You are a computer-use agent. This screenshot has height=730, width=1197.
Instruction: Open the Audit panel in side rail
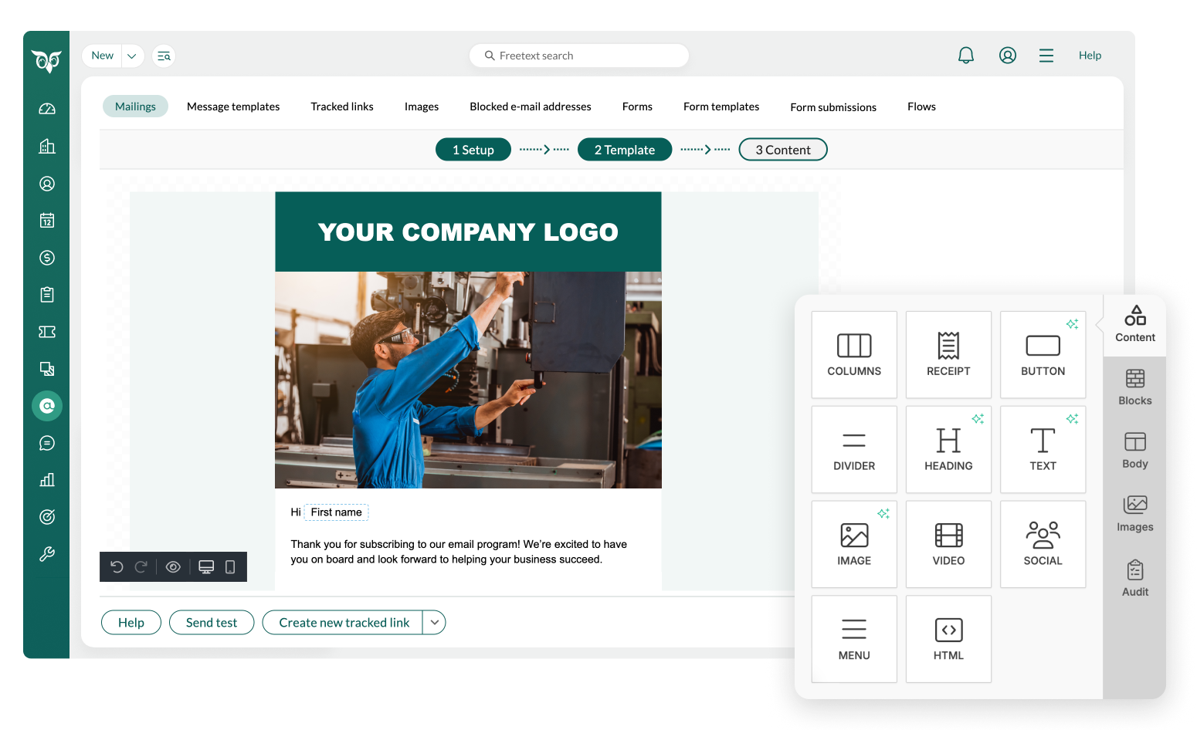(1134, 578)
